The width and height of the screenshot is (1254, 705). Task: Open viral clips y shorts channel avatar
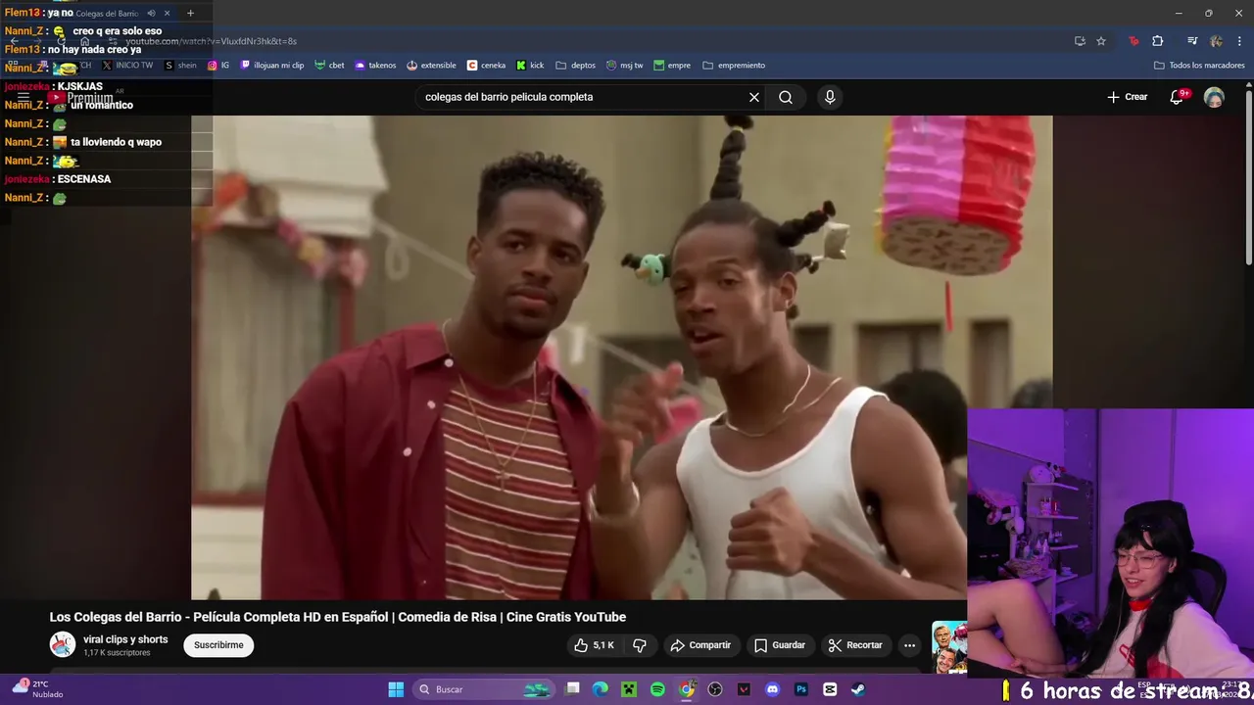point(63,644)
